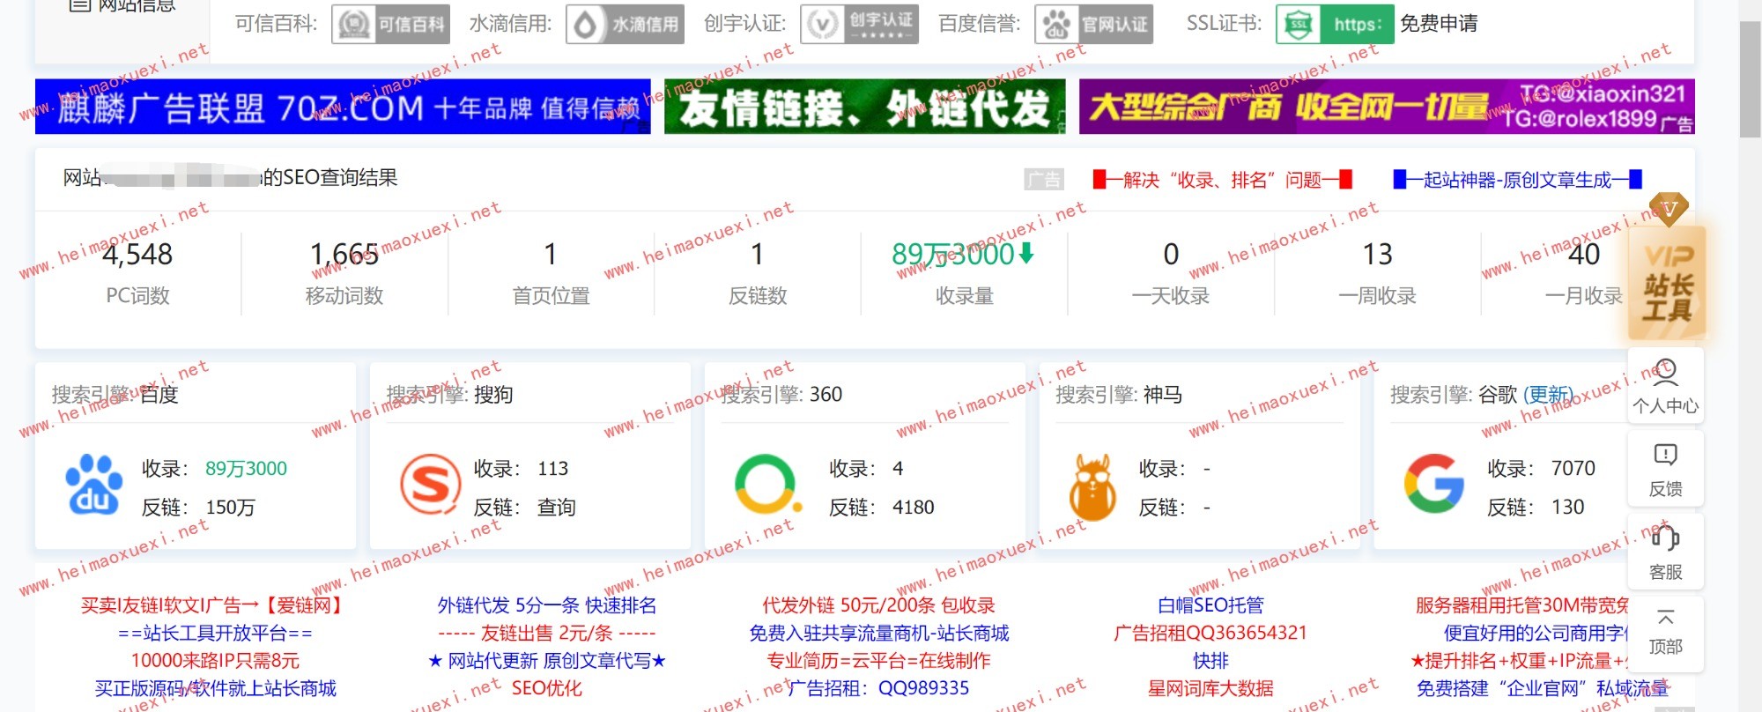Click 免费申请 SSL link
The height and width of the screenshot is (712, 1762).
click(x=1439, y=24)
